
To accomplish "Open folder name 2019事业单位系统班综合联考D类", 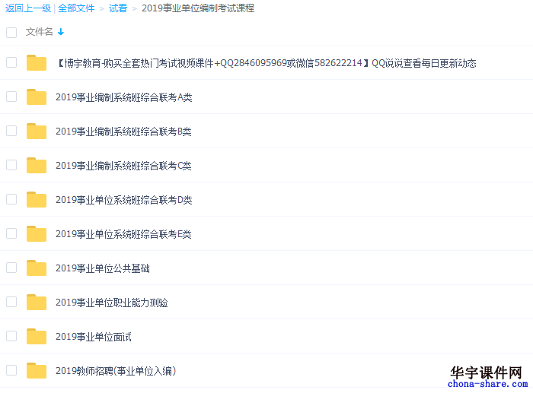I will click(123, 200).
